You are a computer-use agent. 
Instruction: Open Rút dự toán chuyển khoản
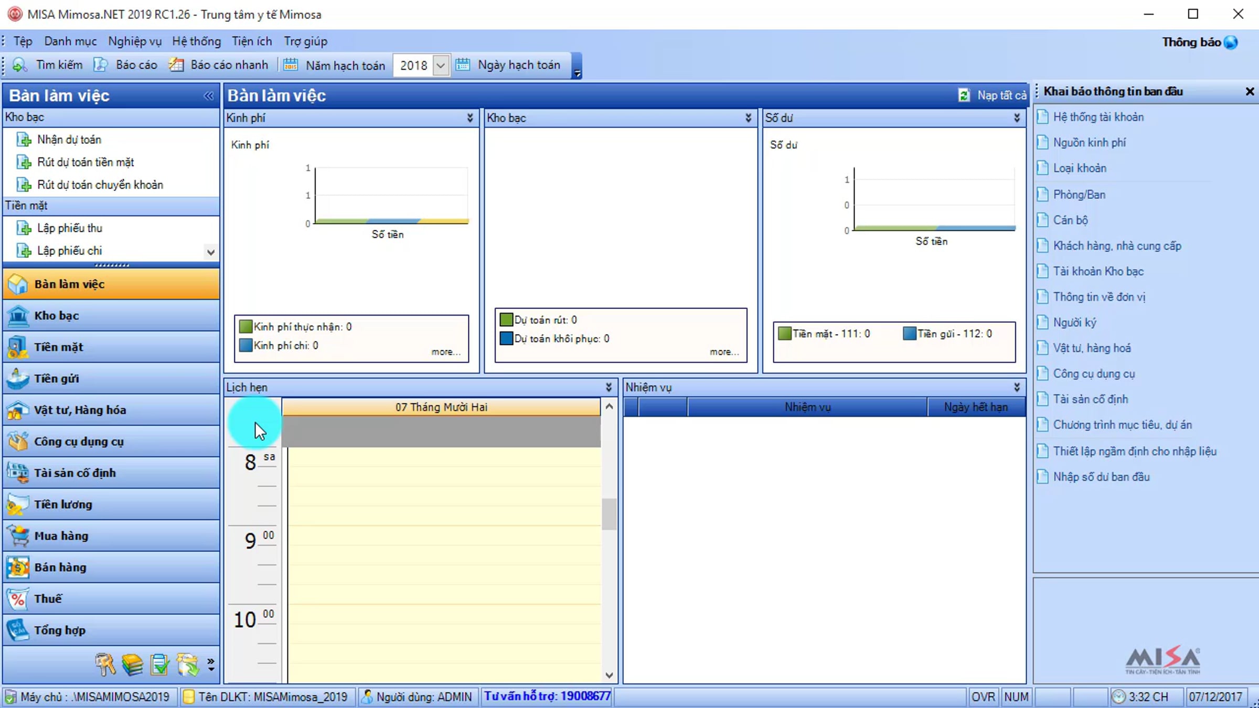tap(100, 185)
